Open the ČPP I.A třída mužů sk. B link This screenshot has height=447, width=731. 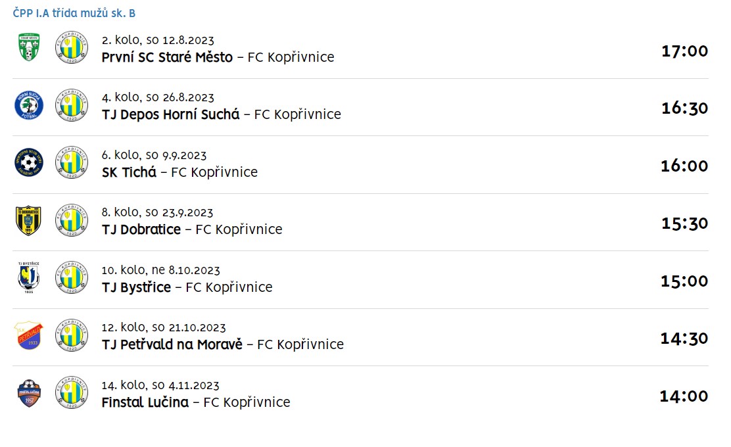coord(74,13)
